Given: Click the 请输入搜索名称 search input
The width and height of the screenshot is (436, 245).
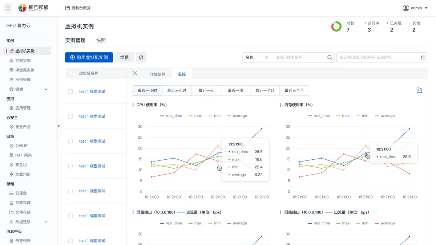Looking at the screenshot, I should click(x=299, y=57).
